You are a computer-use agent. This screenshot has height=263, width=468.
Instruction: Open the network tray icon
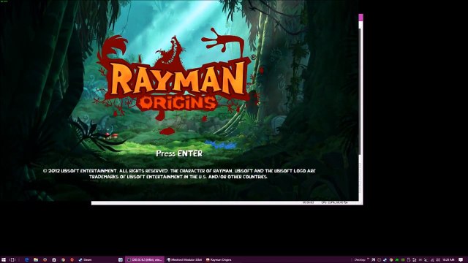point(432,260)
